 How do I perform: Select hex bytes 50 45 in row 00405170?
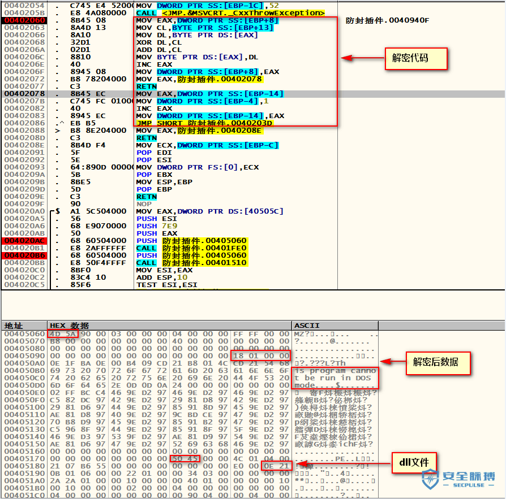tap(185, 459)
